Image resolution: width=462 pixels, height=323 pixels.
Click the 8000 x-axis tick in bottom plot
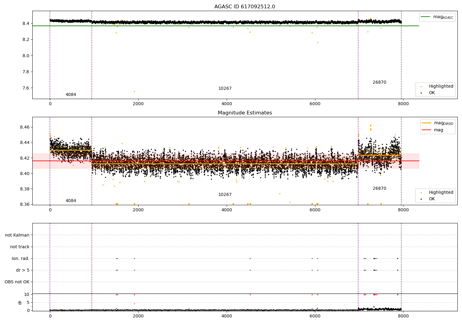[403, 316]
